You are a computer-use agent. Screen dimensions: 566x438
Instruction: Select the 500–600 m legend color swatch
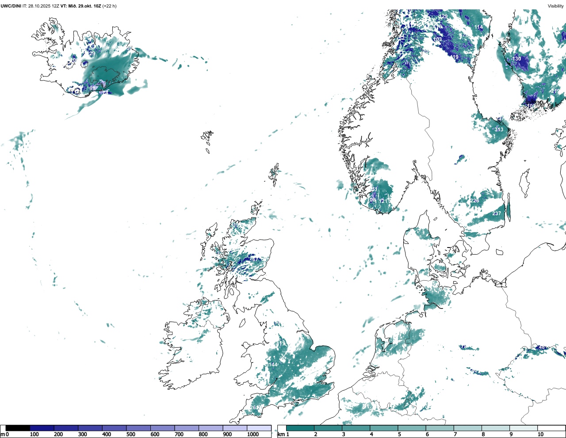pyautogui.click(x=138, y=428)
